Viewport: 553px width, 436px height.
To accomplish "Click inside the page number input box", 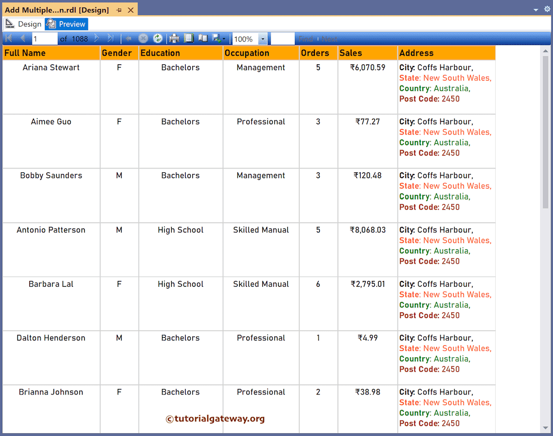I will 45,38.
